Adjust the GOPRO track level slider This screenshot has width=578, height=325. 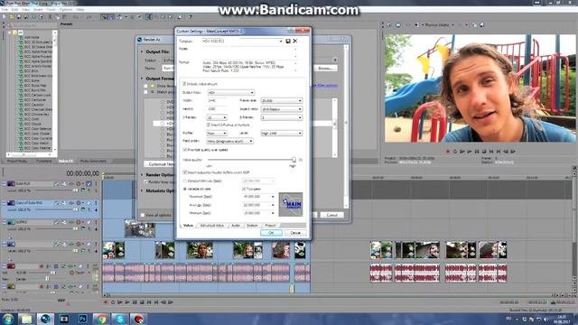click(76, 228)
